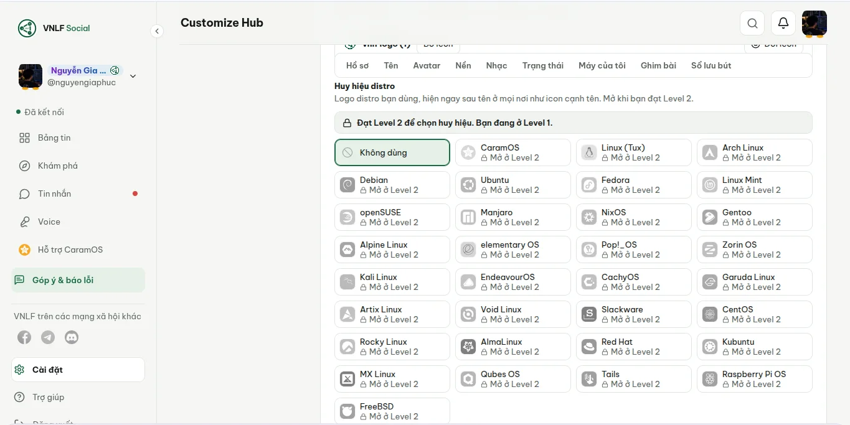Click the NixOS snowflake icon
Viewport: 850px width, 425px height.
[589, 217]
